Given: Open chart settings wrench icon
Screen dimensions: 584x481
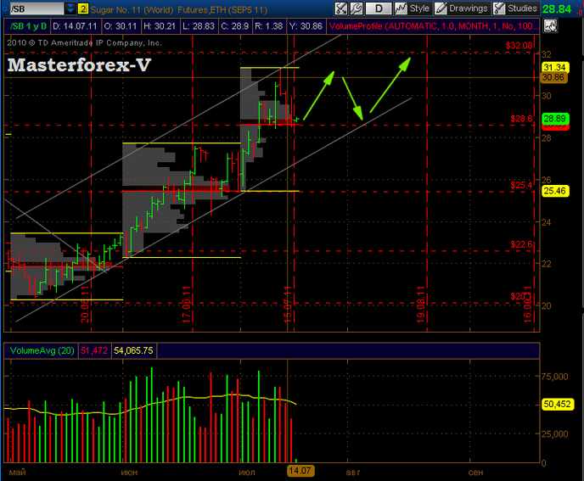Looking at the screenshot, I should [x=357, y=8].
